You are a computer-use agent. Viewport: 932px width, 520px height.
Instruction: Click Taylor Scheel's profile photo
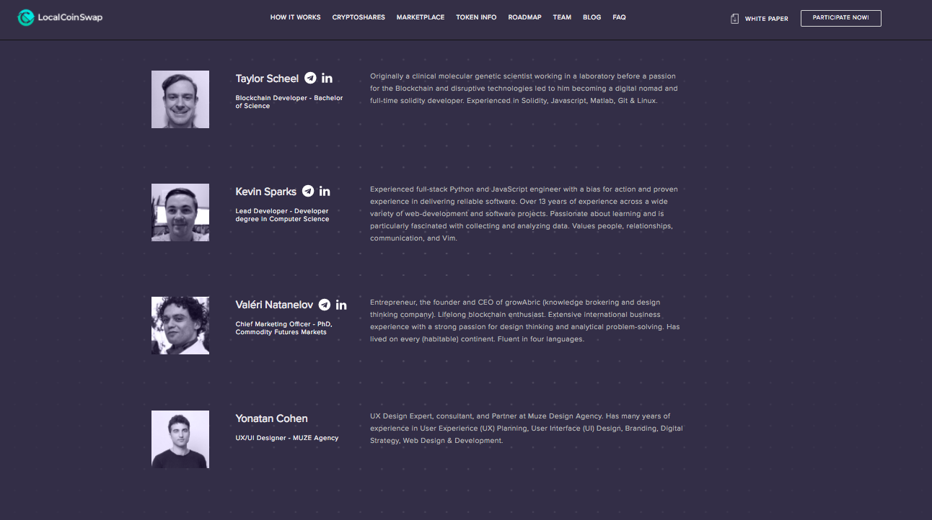point(180,99)
